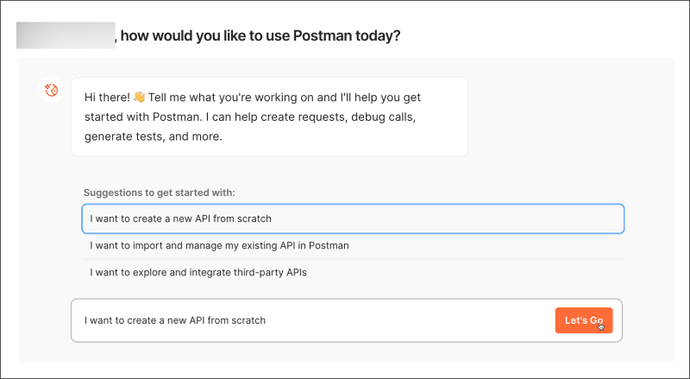Click the "Suggestions to get started with:" label
The height and width of the screenshot is (379, 690).
coord(159,192)
